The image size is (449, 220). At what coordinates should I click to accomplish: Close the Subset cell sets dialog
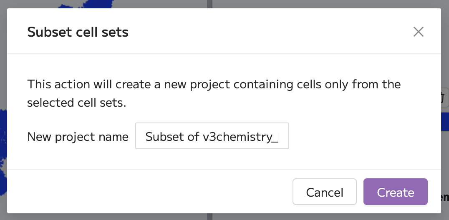(x=419, y=32)
